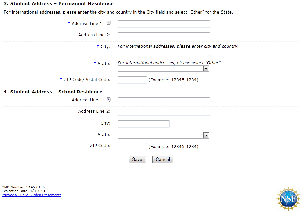The height and width of the screenshot is (211, 306).
Task: Click the NSF logo
Action: click(x=288, y=199)
